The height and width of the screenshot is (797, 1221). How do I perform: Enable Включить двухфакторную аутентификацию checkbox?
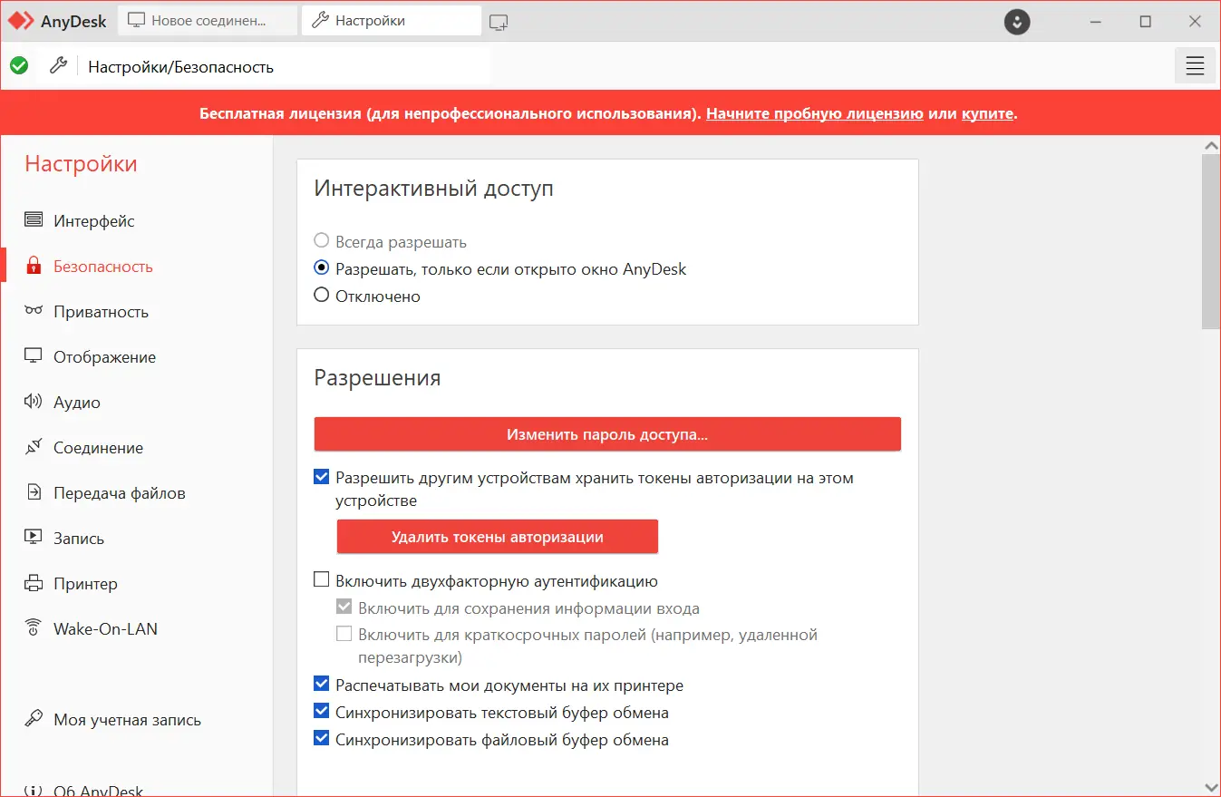coord(322,578)
